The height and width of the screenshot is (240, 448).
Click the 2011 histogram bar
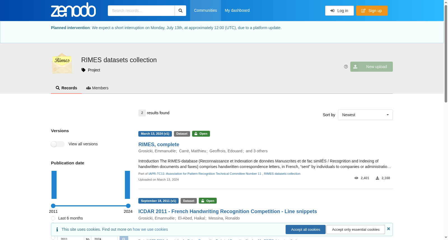coord(54,185)
